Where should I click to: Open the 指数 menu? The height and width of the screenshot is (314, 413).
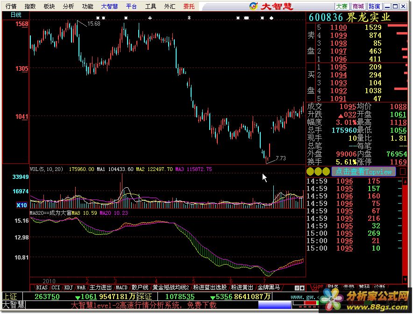[x=30, y=6]
